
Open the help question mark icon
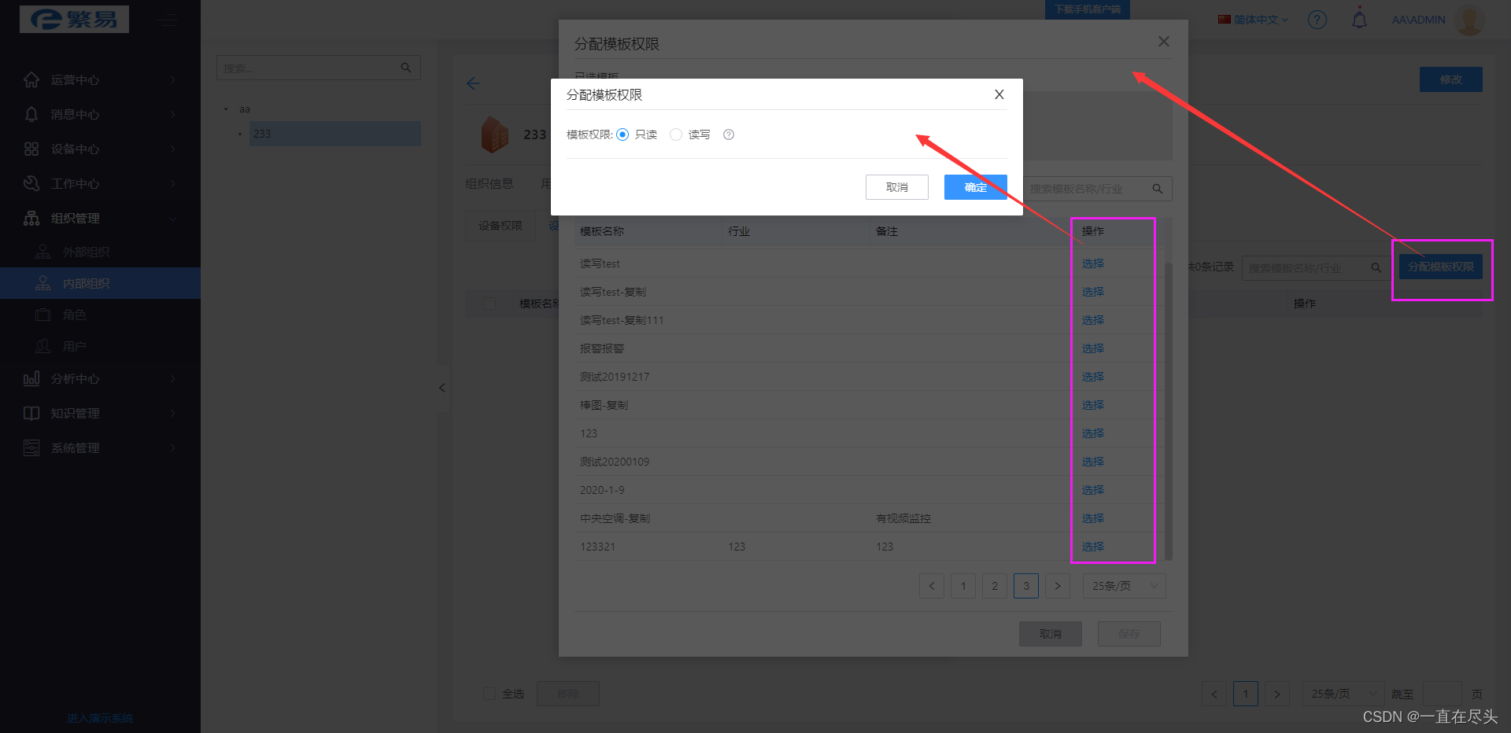[1317, 20]
